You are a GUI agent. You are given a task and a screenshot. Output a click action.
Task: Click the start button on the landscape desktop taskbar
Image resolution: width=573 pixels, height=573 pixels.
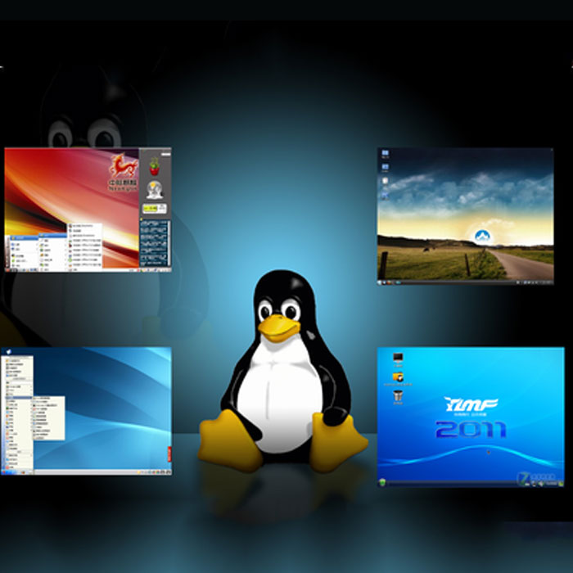click(380, 282)
